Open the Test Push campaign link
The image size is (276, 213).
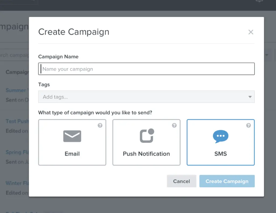(x=17, y=121)
